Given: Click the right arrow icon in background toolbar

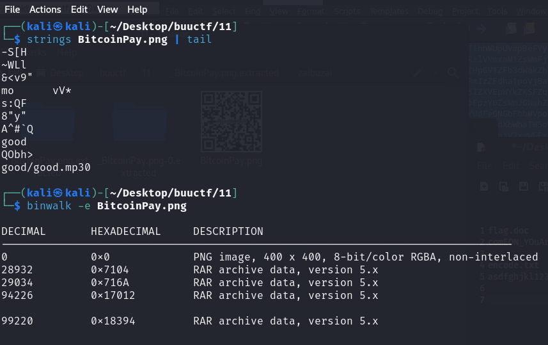Looking at the screenshot, I should pos(481,29).
